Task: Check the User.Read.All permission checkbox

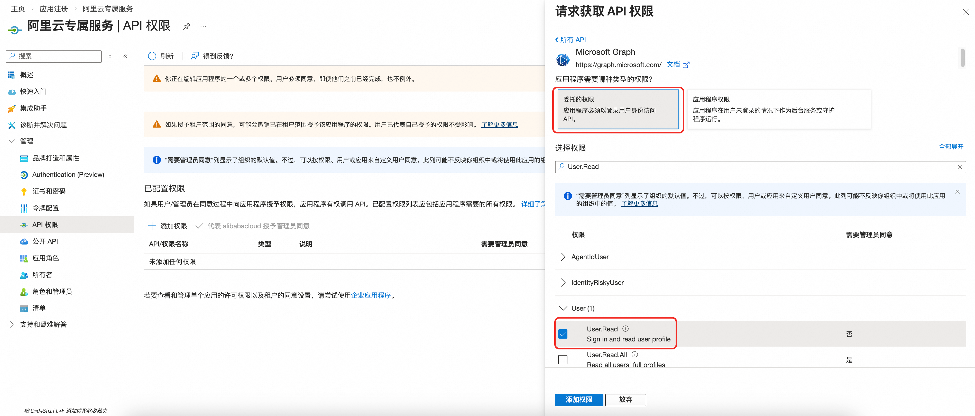Action: point(563,360)
